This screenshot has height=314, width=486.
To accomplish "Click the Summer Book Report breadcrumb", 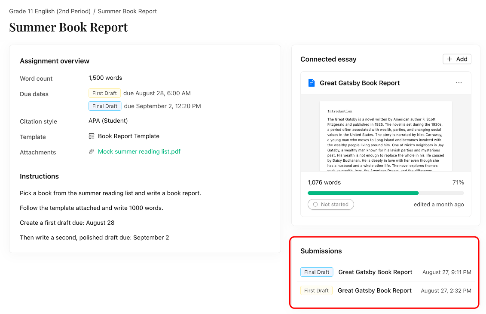I will (127, 11).
